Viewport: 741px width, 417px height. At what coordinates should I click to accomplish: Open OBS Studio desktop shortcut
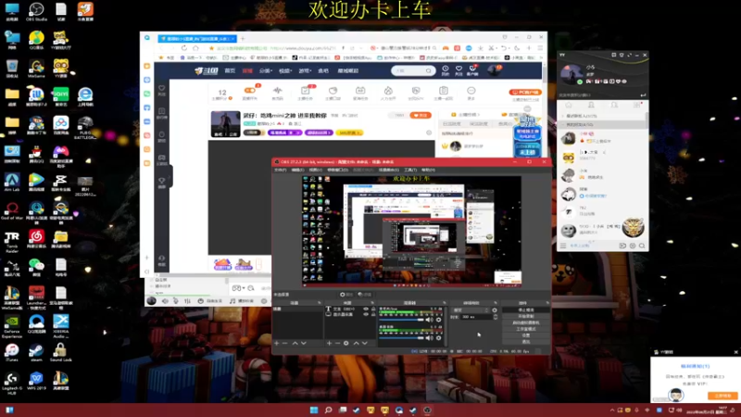click(x=36, y=11)
